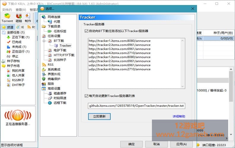Select the 时段限速 icon
The width and height of the screenshot is (235, 148).
coord(50,98)
